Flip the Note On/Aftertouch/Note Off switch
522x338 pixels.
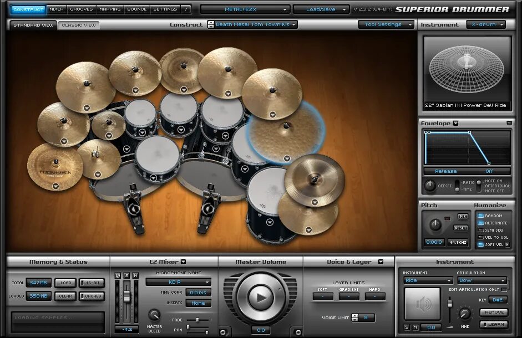click(479, 186)
